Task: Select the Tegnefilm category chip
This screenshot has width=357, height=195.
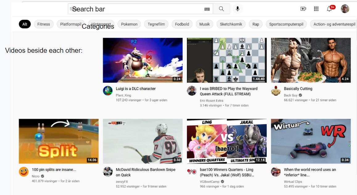Action: (x=156, y=24)
